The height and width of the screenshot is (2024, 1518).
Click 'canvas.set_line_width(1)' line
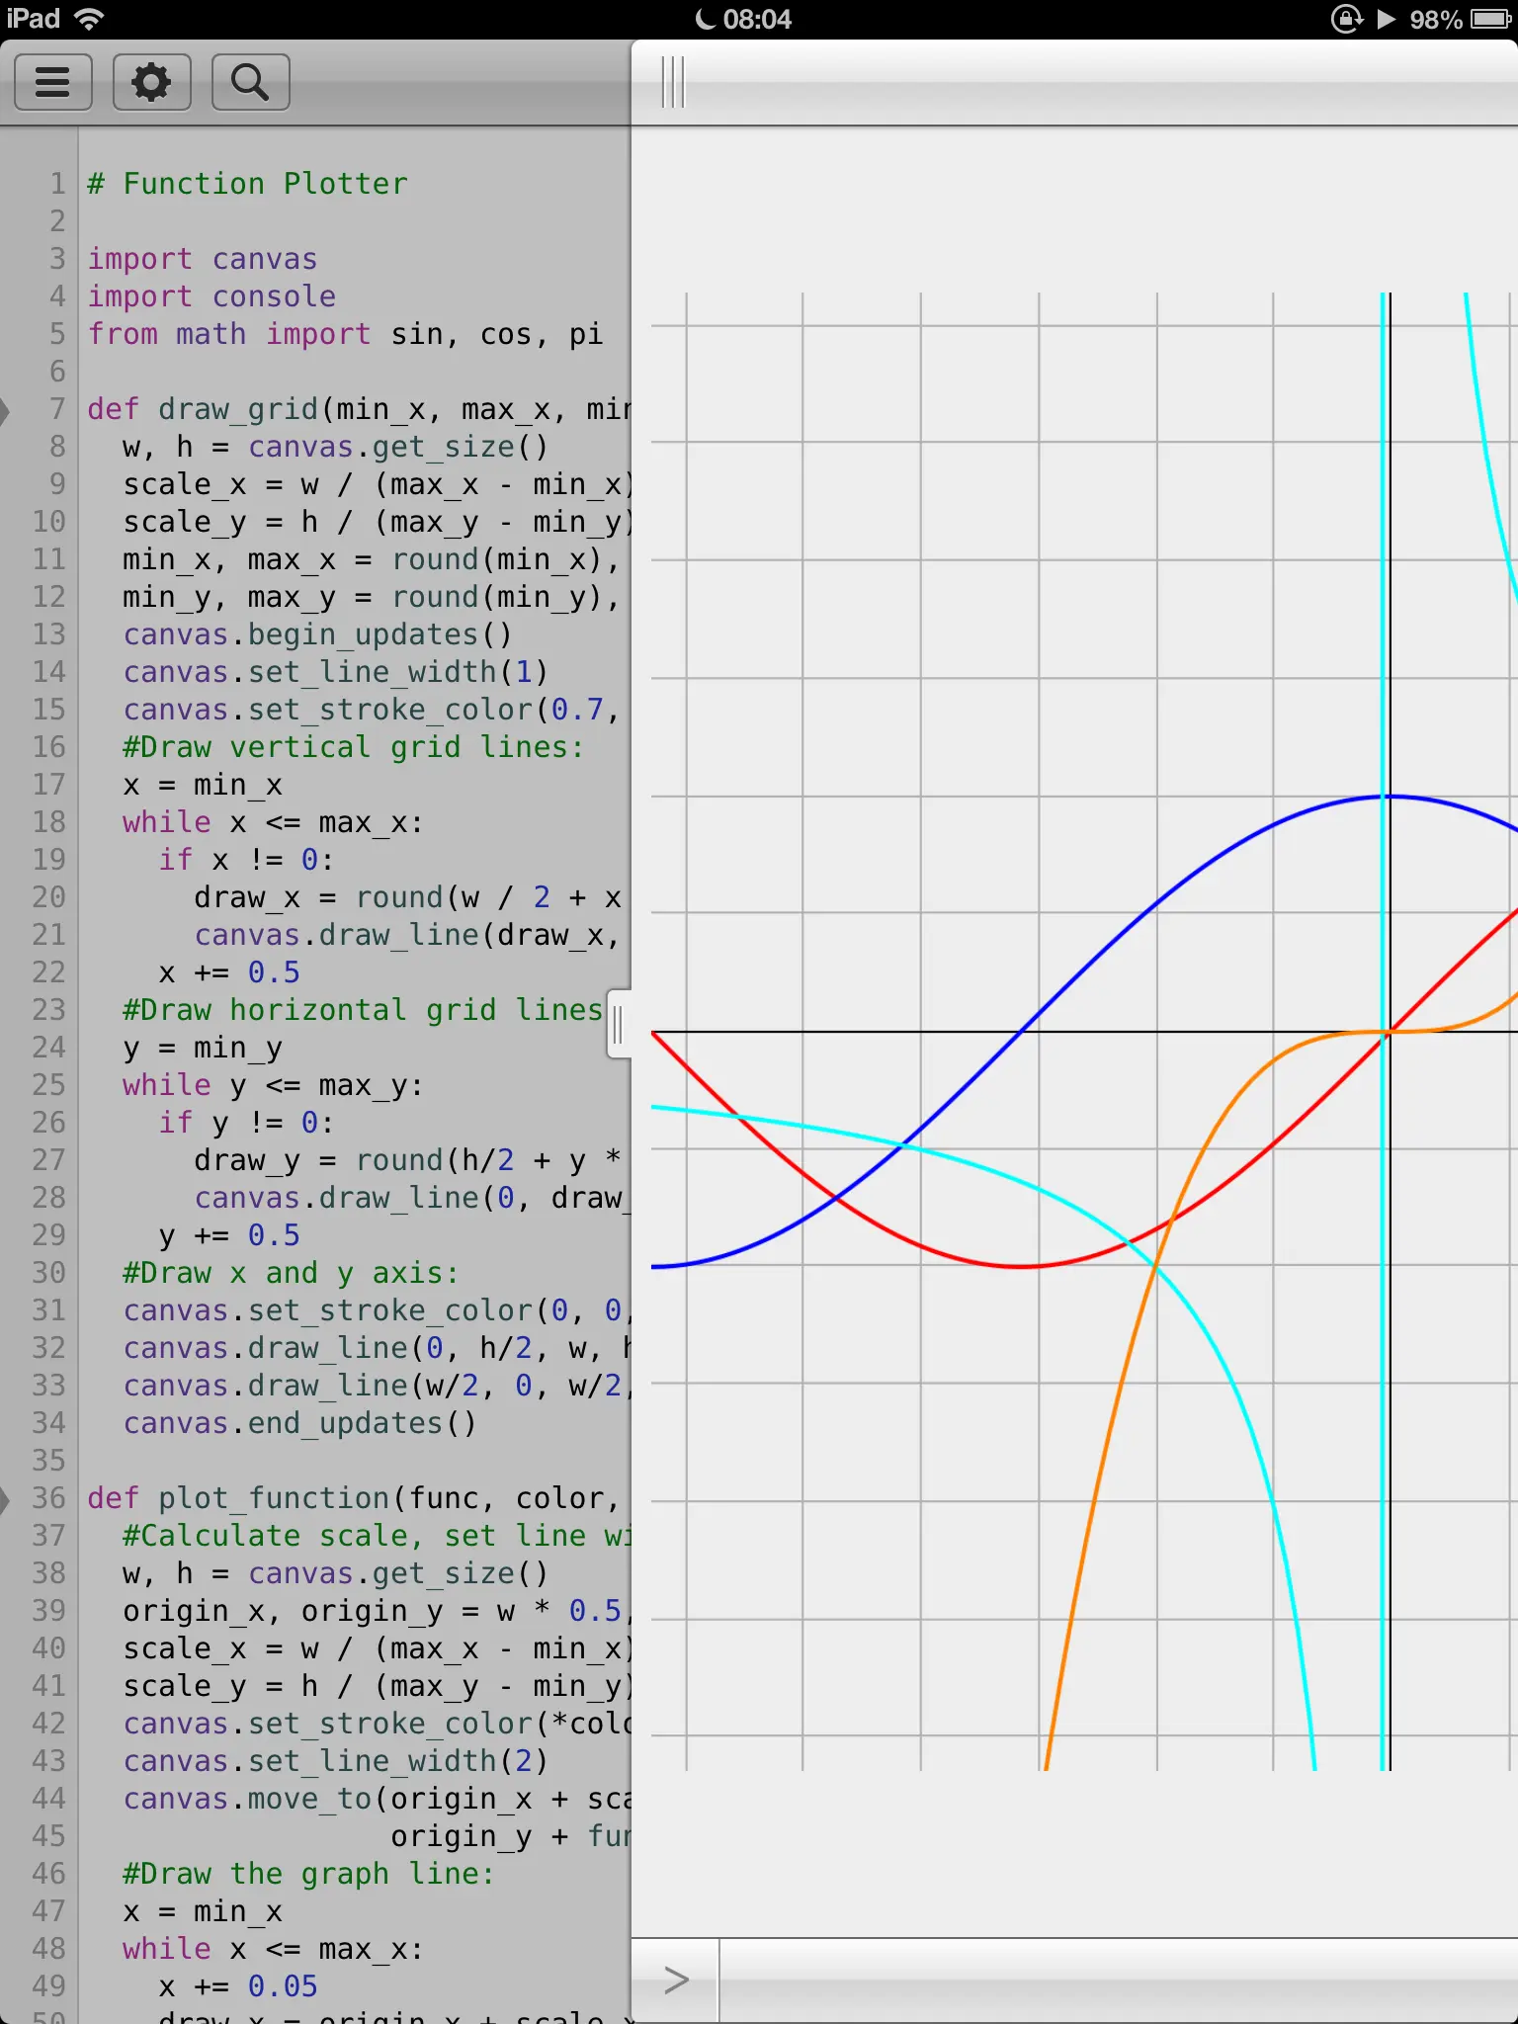tap(335, 672)
